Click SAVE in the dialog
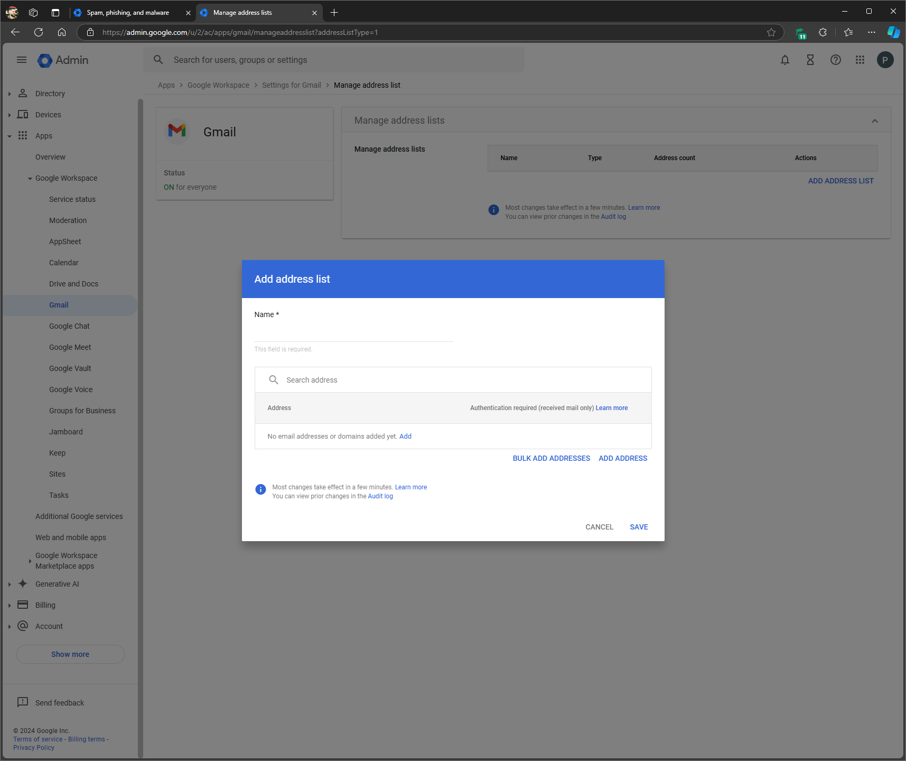The height and width of the screenshot is (761, 906). [639, 527]
